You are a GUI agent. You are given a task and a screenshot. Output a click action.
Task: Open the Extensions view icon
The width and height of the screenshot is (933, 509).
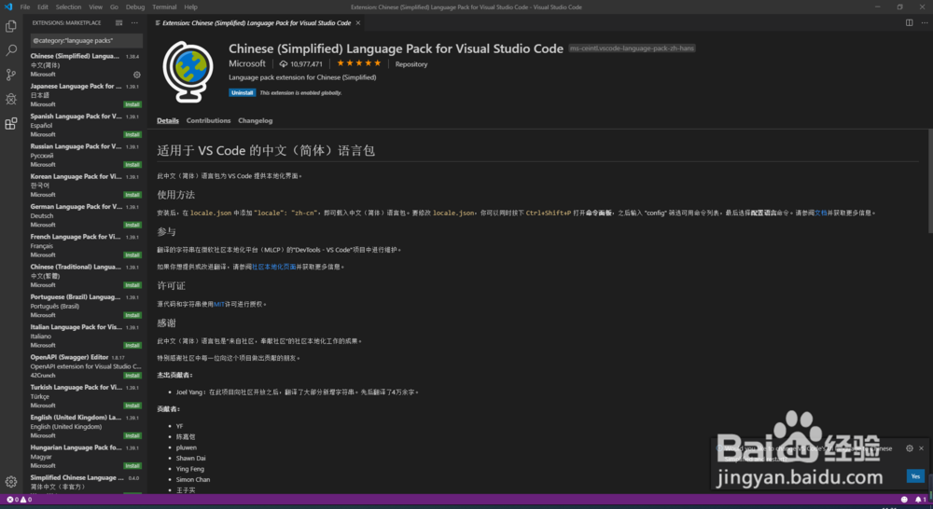tap(10, 124)
